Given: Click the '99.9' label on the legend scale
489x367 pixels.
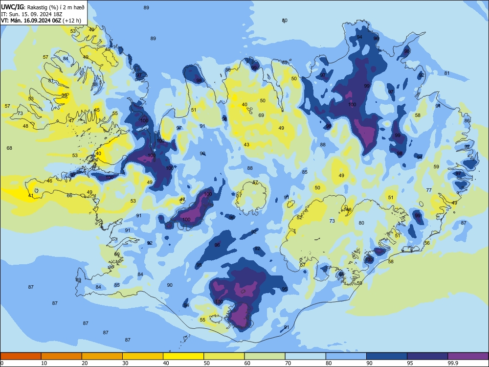Looking at the screenshot, I should click(453, 363).
